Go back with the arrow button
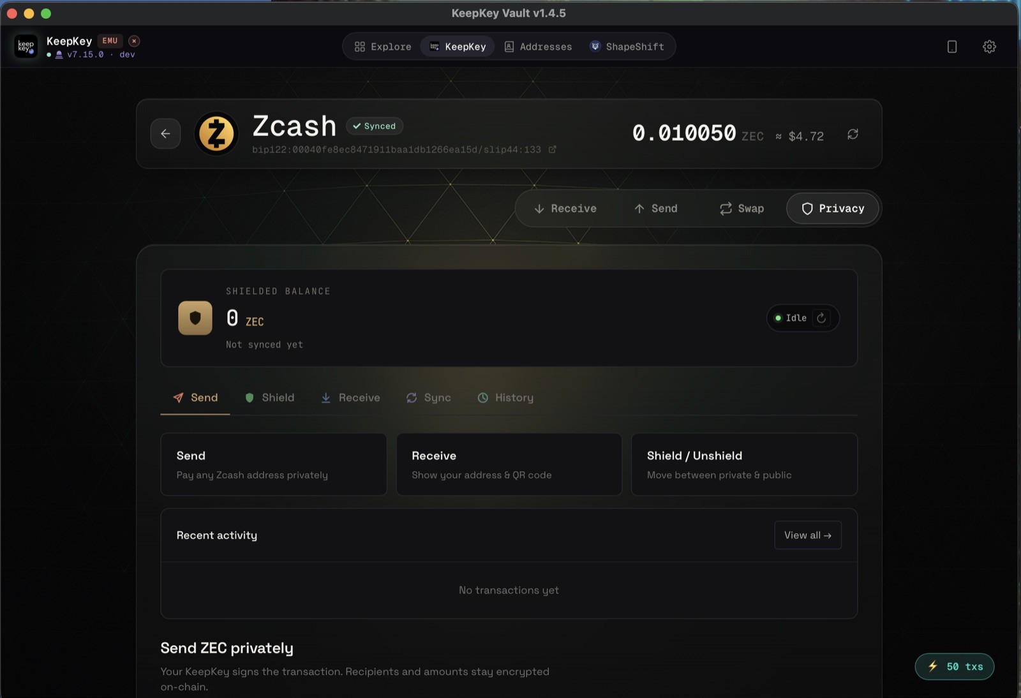 165,133
